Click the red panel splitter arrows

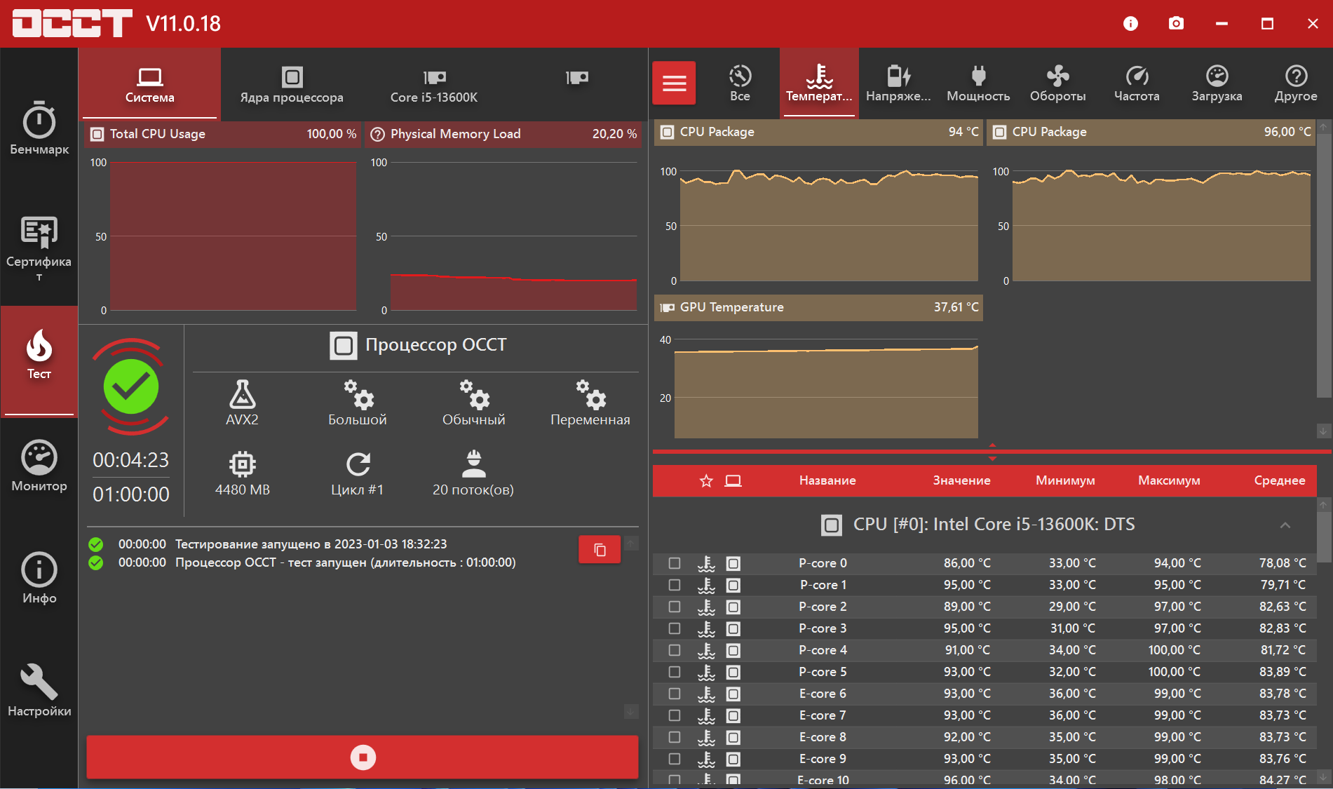click(x=992, y=452)
